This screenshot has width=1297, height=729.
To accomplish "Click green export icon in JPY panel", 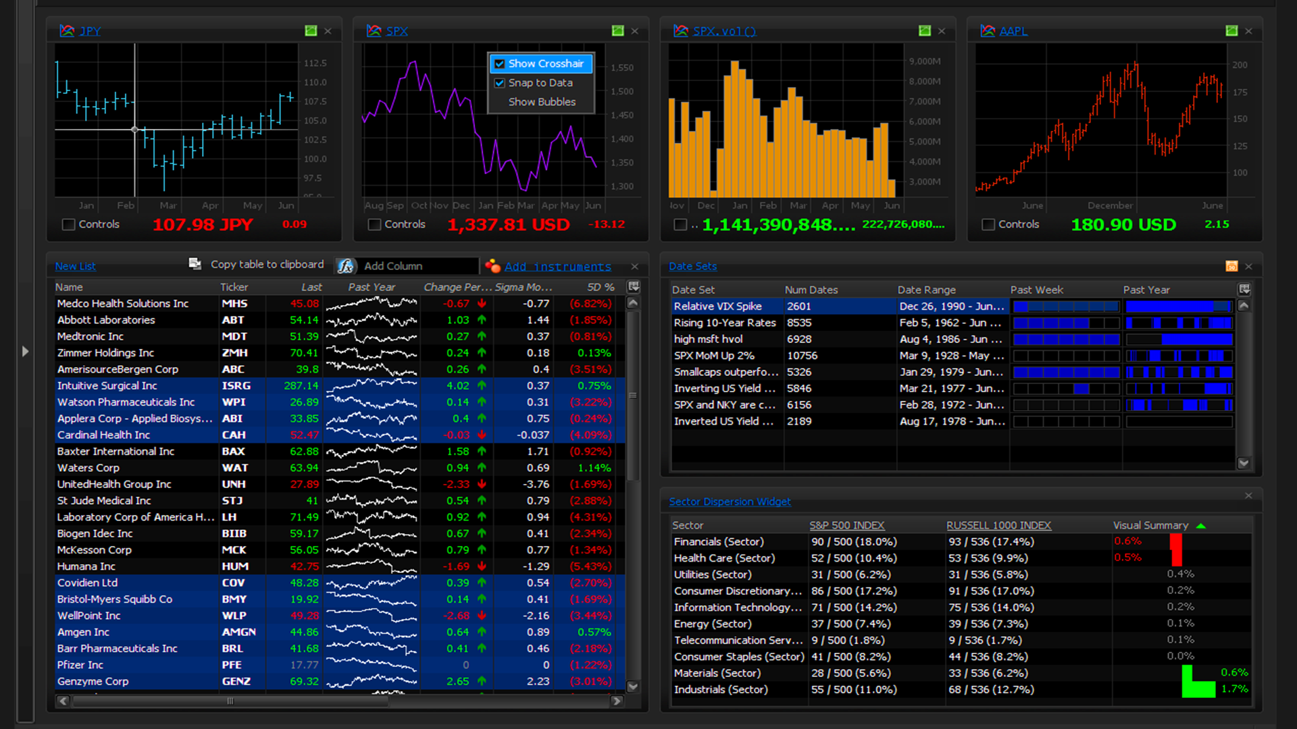I will click(x=311, y=31).
